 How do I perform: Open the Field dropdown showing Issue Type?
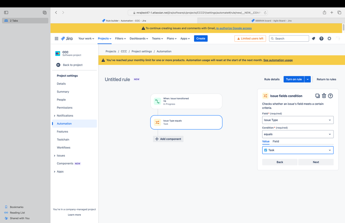coord(298,120)
